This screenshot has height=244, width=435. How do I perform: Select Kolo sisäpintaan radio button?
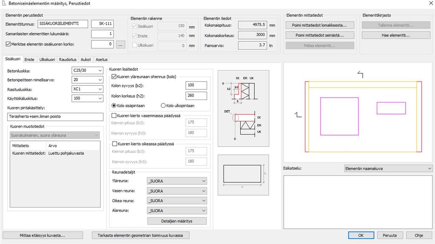point(114,106)
